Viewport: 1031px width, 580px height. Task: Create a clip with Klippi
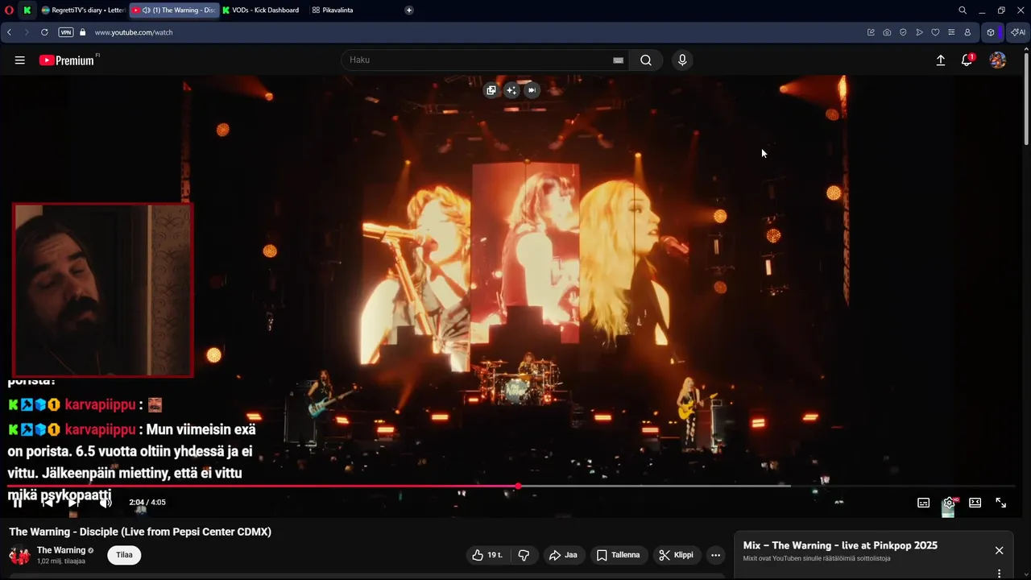tap(676, 555)
